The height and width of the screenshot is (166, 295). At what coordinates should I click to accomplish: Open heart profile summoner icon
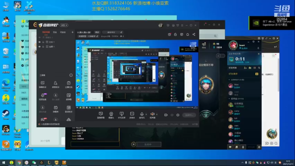pyautogui.click(x=233, y=45)
